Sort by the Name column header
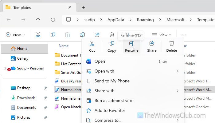Image resolution: width=215 pixels, height=123 pixels. click(64, 46)
